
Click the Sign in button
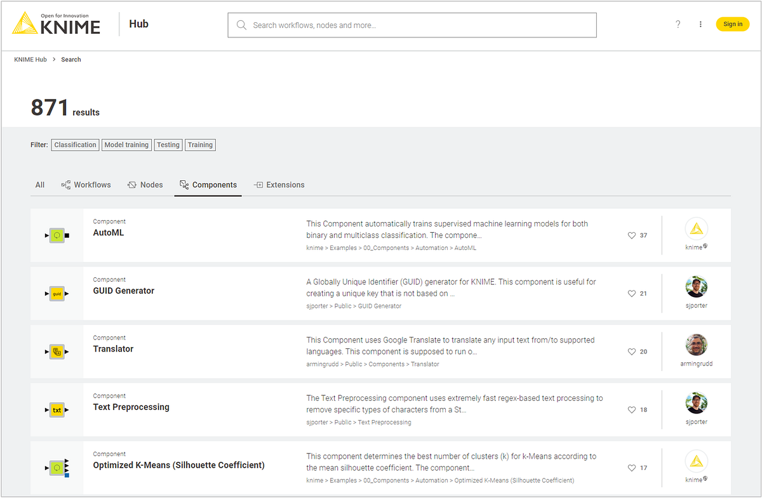pyautogui.click(x=733, y=24)
